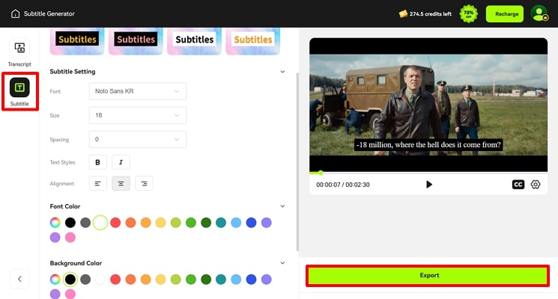Switch to the Subtitle panel
The width and height of the screenshot is (558, 299).
click(19, 92)
